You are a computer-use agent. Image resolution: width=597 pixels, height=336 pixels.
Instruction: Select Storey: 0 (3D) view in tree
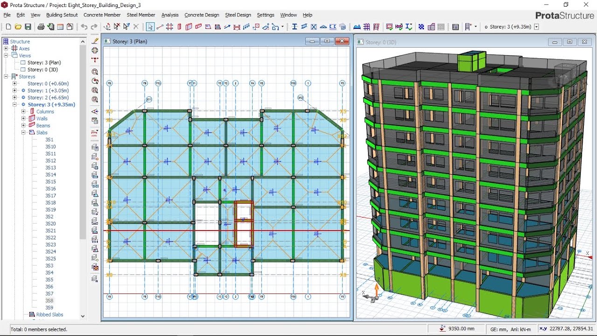point(43,70)
